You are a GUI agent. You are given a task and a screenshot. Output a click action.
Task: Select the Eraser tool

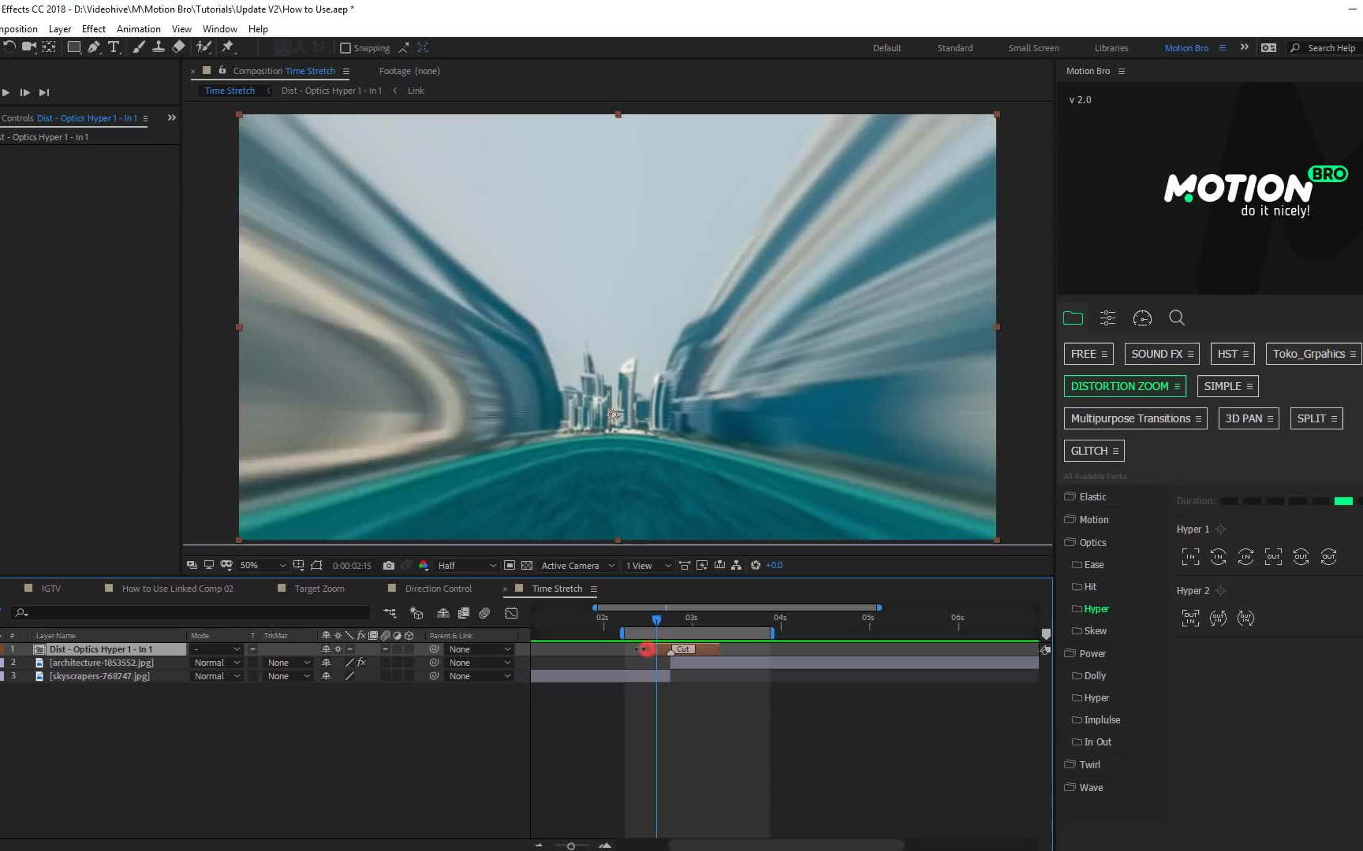click(x=179, y=47)
